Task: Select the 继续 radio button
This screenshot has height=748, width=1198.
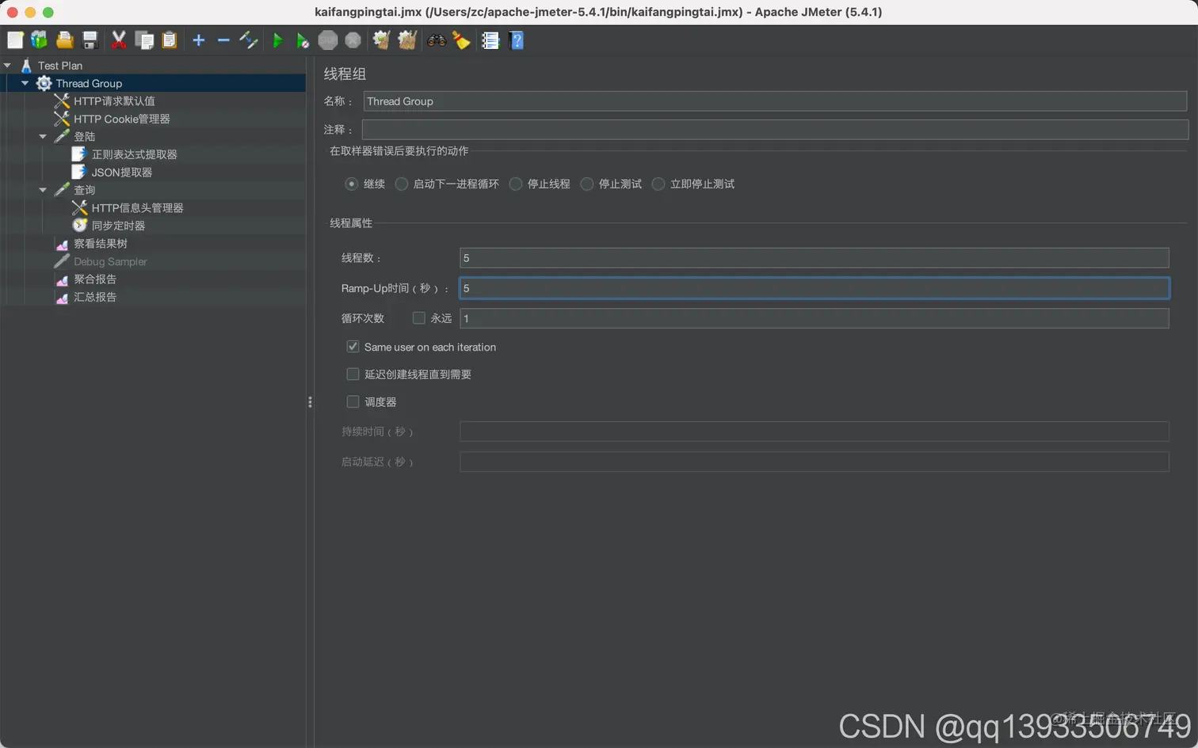Action: 351,184
